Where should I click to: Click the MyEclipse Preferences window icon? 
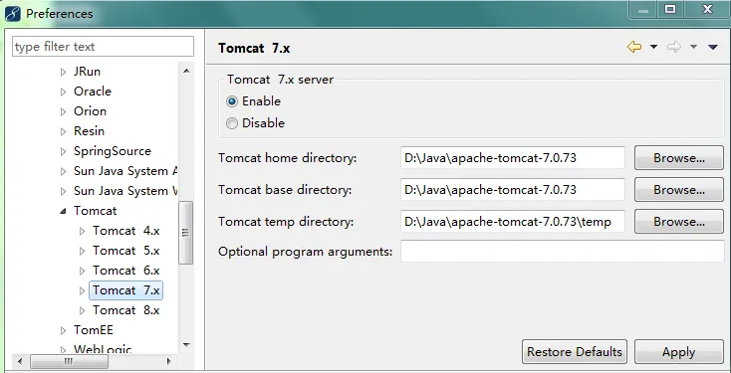click(13, 14)
